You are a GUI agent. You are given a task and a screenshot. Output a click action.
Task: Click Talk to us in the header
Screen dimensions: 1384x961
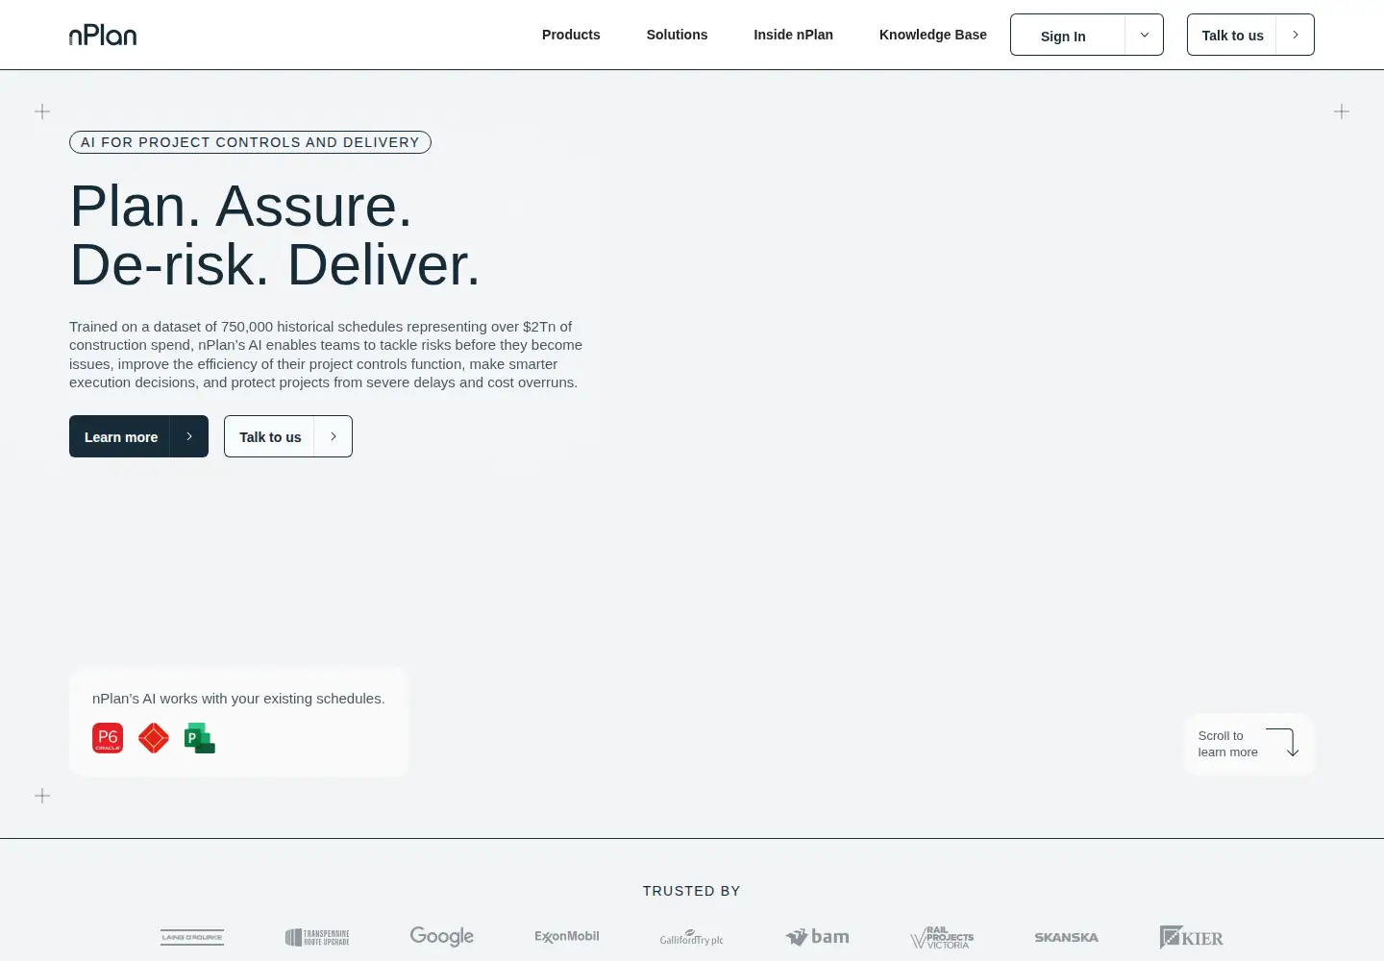1250,35
